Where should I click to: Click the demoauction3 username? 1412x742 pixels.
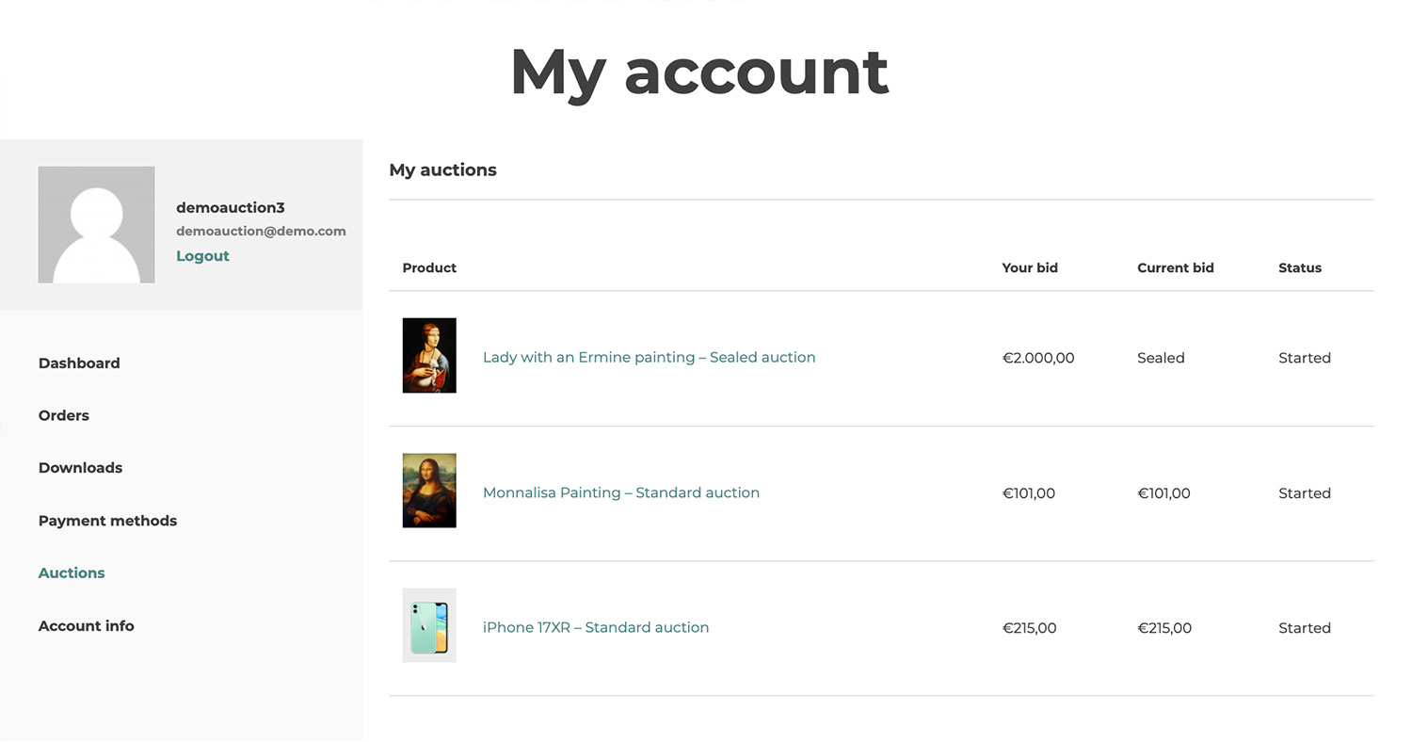click(x=230, y=208)
